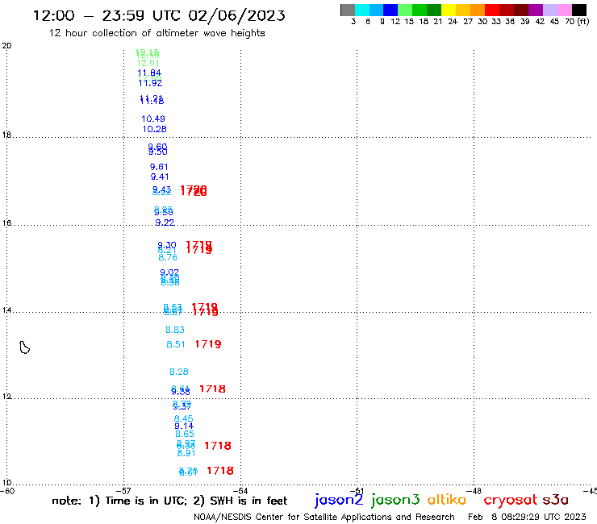Click the black swatch at the legend end

579,10
